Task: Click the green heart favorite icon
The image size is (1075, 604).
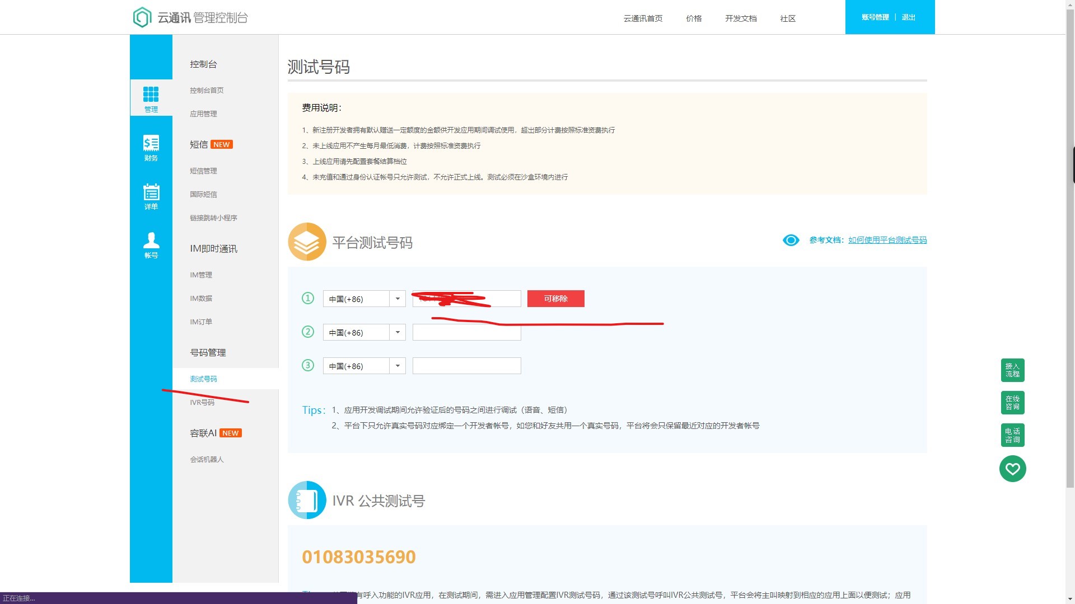Action: [1012, 469]
